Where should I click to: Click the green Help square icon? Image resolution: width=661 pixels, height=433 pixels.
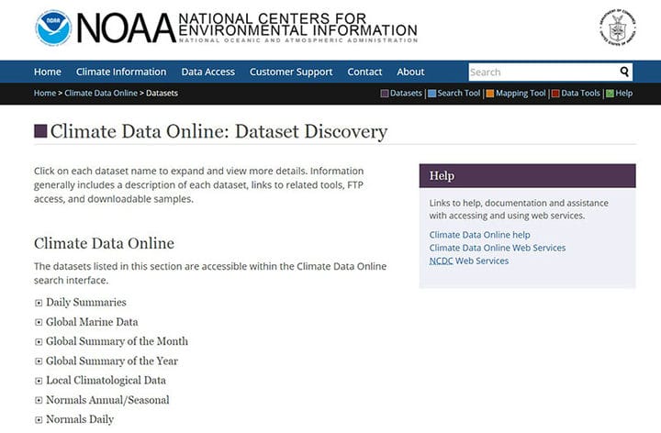(x=610, y=94)
